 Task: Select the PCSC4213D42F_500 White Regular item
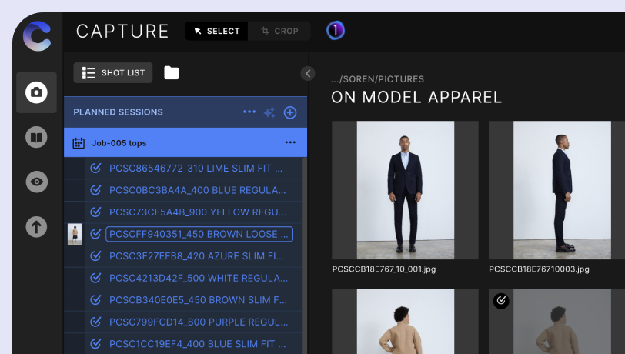tap(197, 279)
